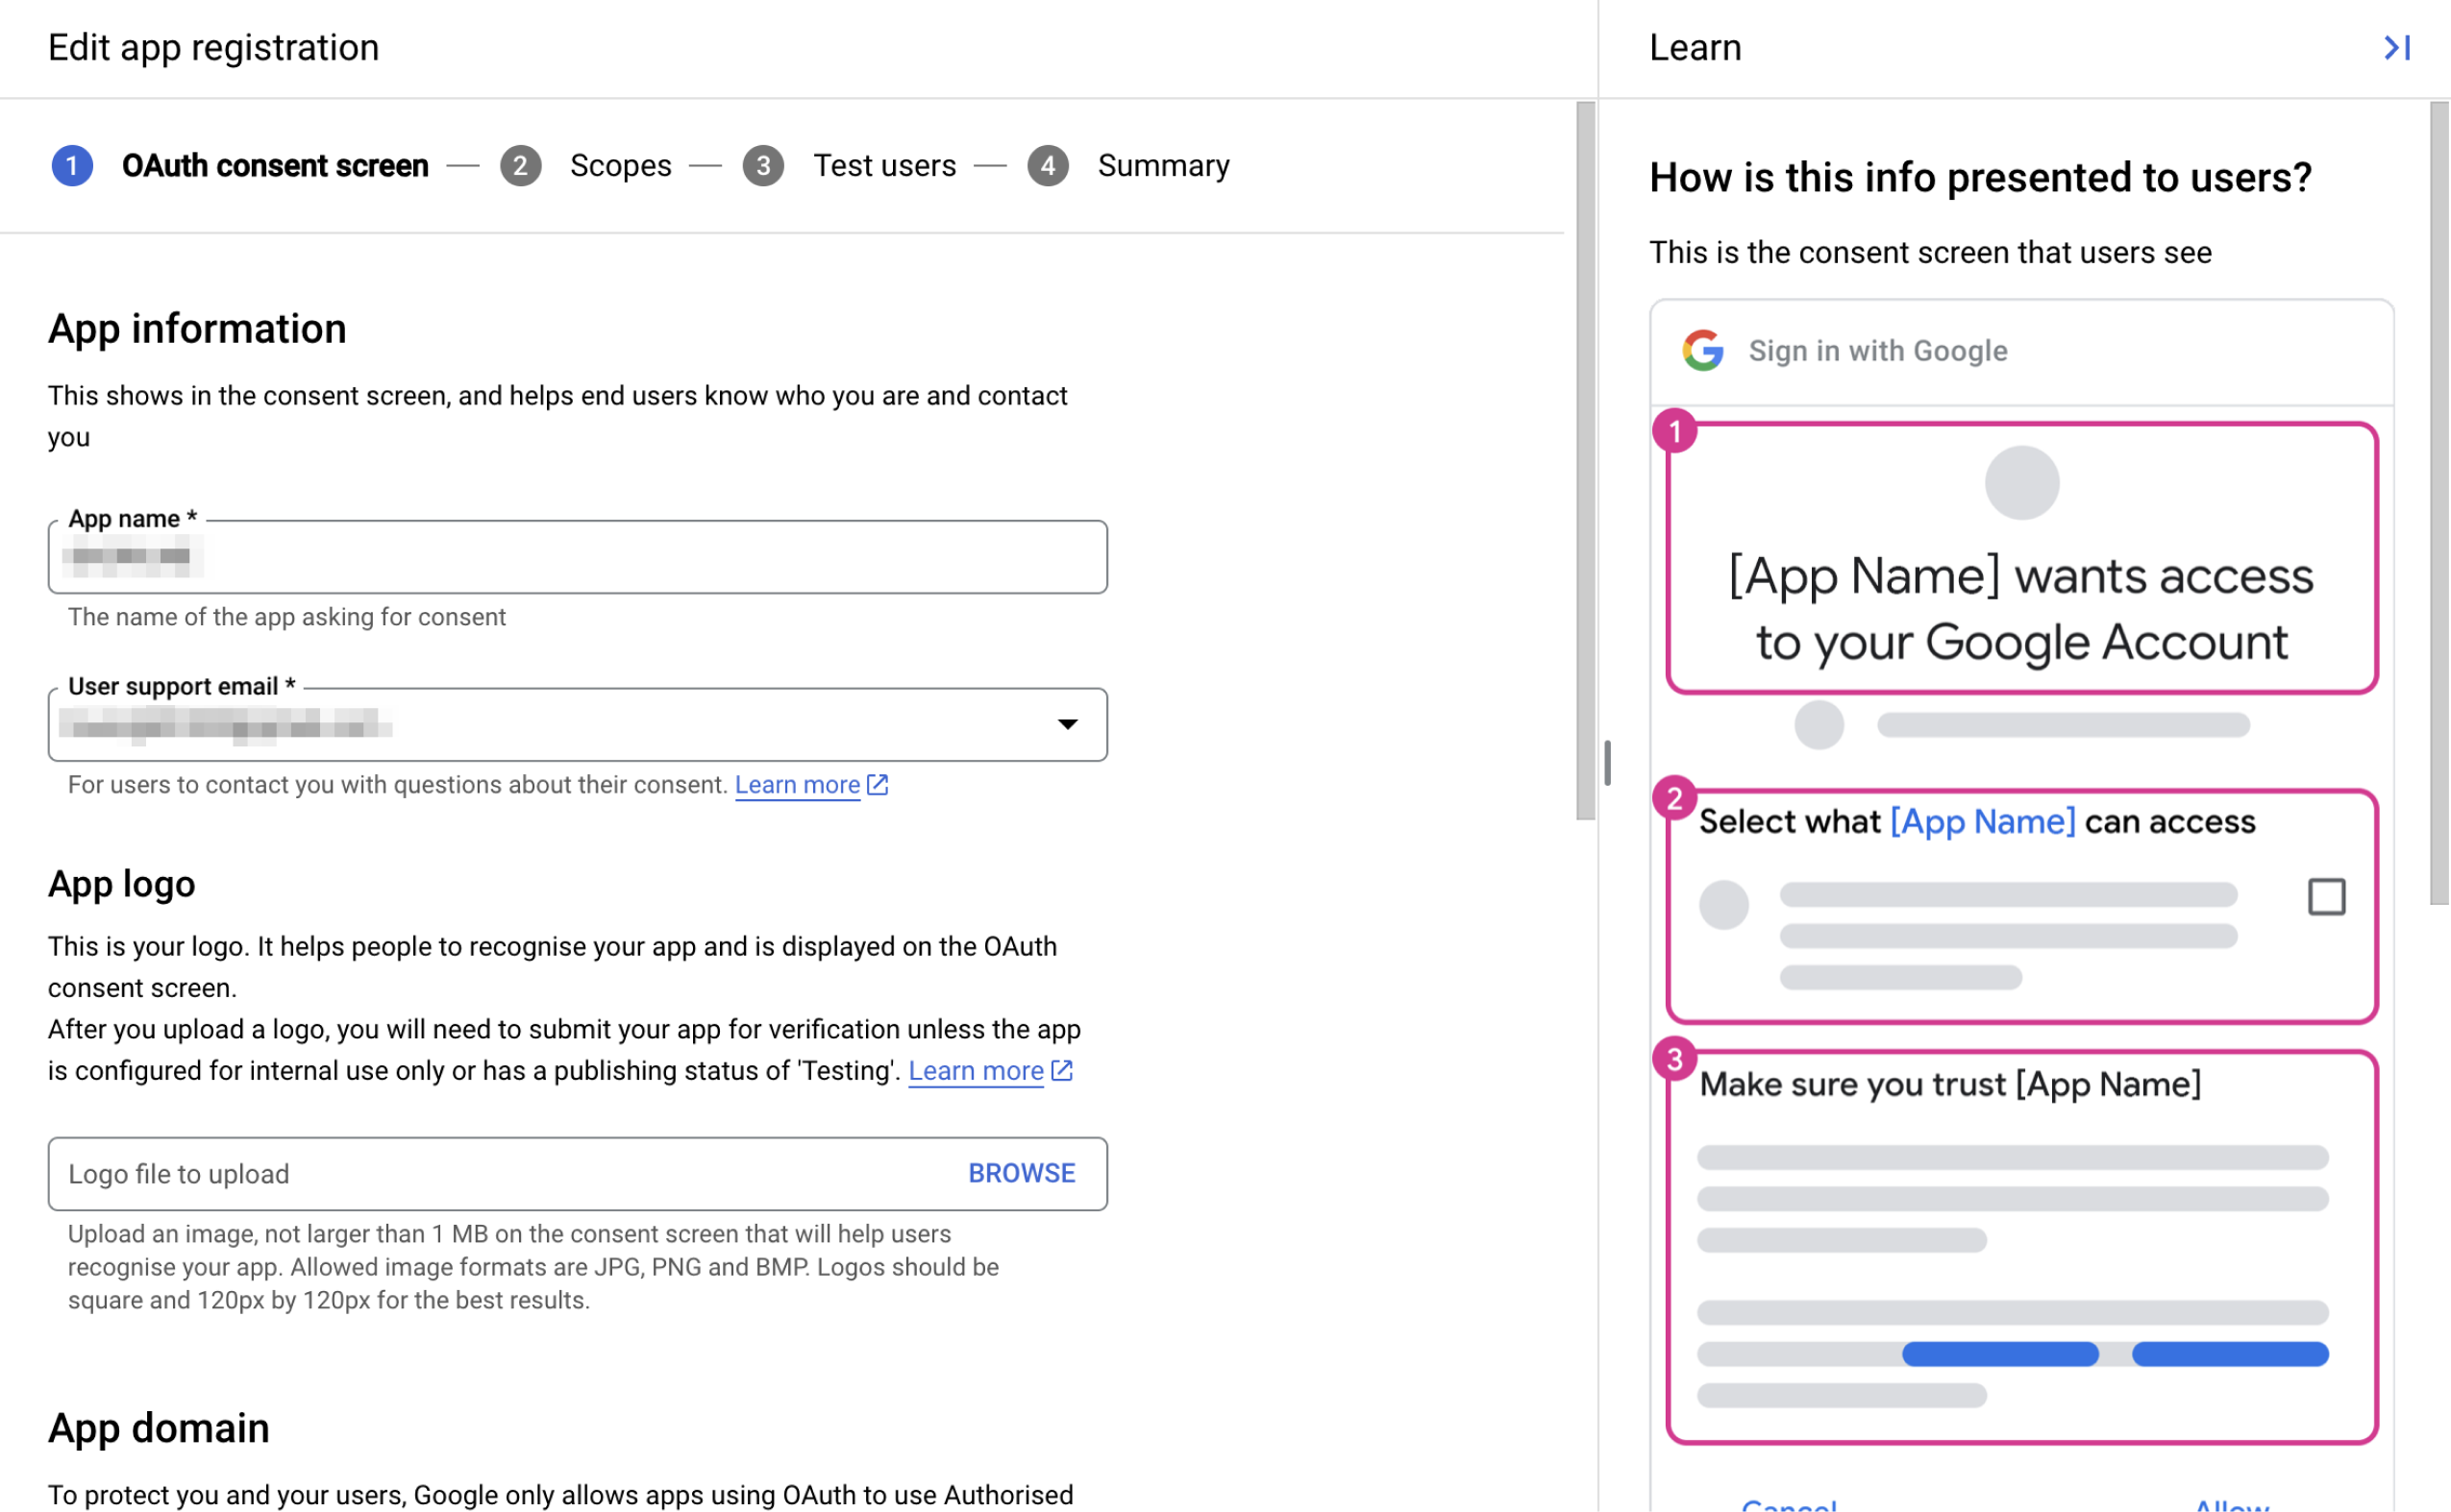Grab the panel resize divider handle
The image size is (2451, 1512).
[1608, 763]
